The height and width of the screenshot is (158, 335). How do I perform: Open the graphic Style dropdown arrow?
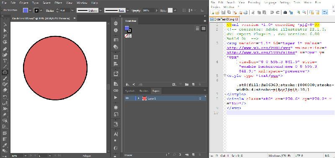175,10
